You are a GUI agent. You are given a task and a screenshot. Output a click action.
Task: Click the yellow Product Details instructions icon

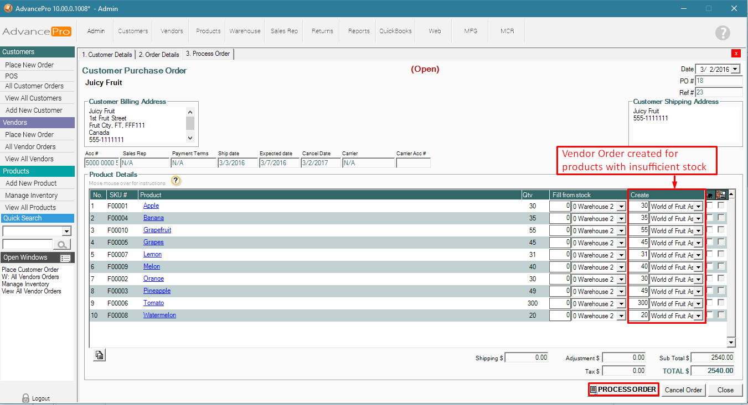(x=176, y=181)
